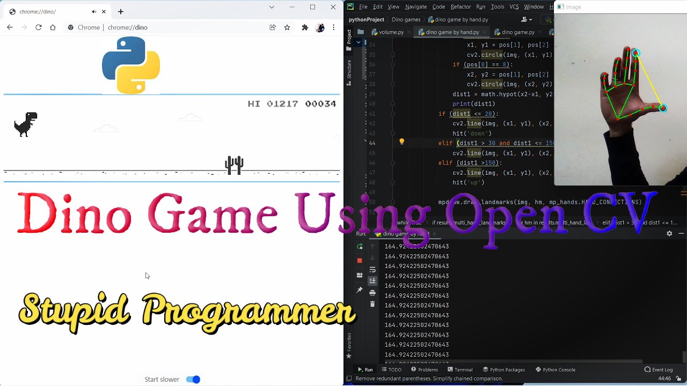Open Chrome profile avatar
This screenshot has height=386, width=687.
pos(320,27)
